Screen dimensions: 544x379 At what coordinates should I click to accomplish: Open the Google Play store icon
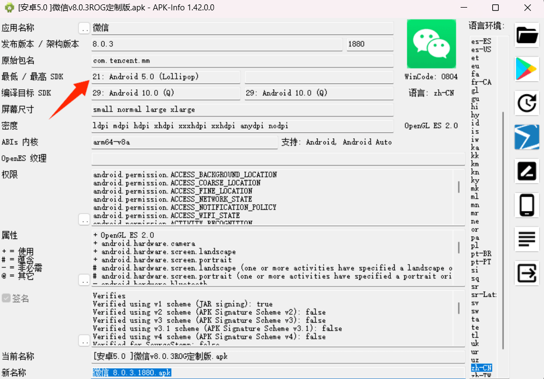point(527,69)
